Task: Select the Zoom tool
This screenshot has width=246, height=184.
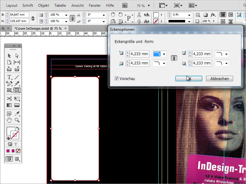Action: 17,120
